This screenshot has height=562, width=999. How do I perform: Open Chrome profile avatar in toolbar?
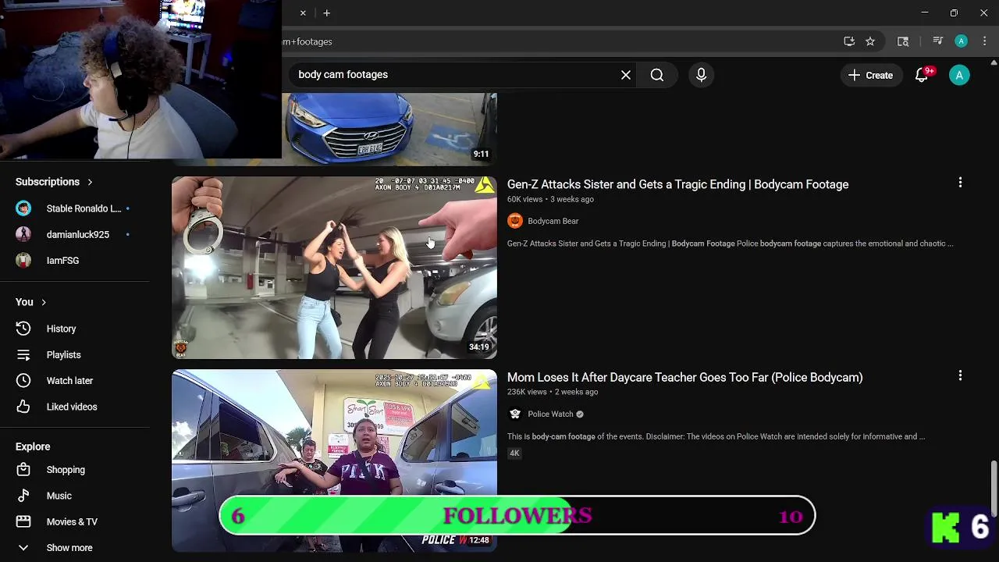pos(962,41)
